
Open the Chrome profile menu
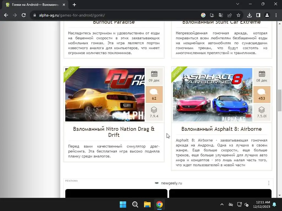click(267, 15)
